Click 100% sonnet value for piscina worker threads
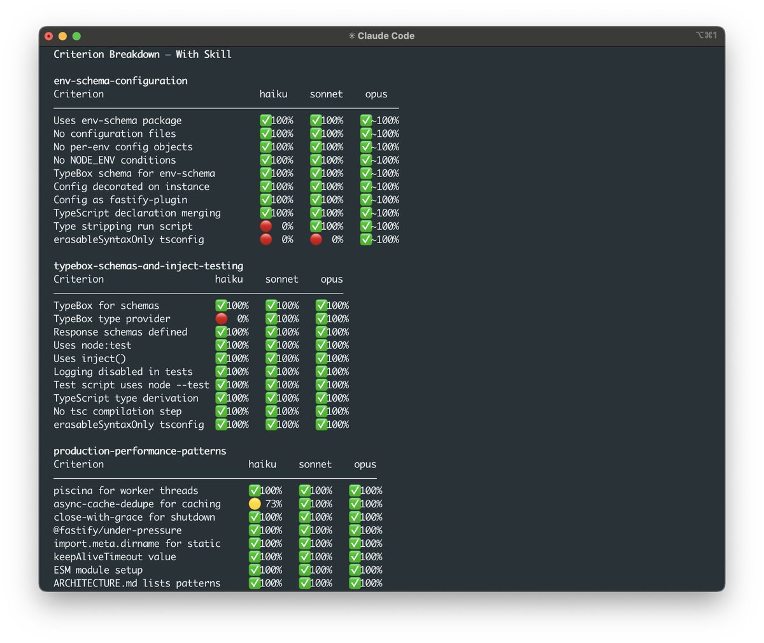 pos(322,491)
